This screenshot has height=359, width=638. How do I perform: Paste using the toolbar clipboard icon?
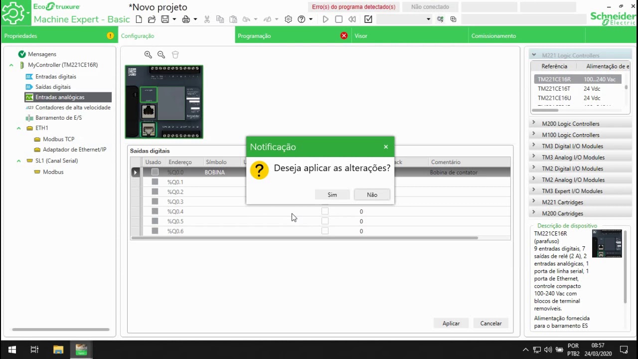click(233, 19)
